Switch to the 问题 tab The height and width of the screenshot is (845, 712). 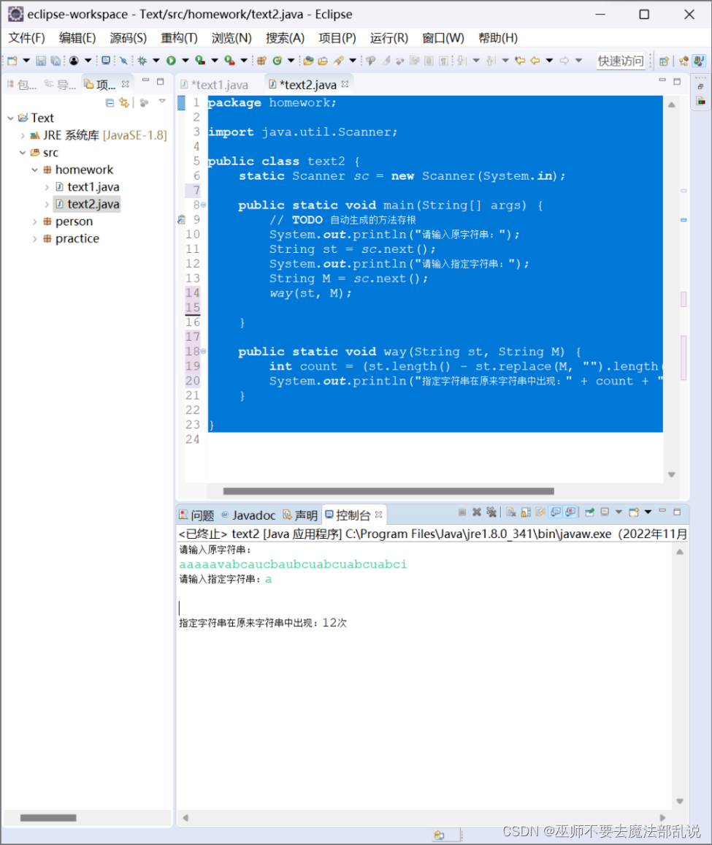pyautogui.click(x=196, y=515)
